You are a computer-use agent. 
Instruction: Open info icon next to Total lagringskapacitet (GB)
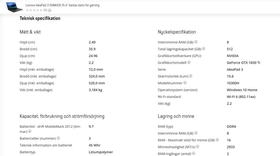pyautogui.click(x=204, y=48)
